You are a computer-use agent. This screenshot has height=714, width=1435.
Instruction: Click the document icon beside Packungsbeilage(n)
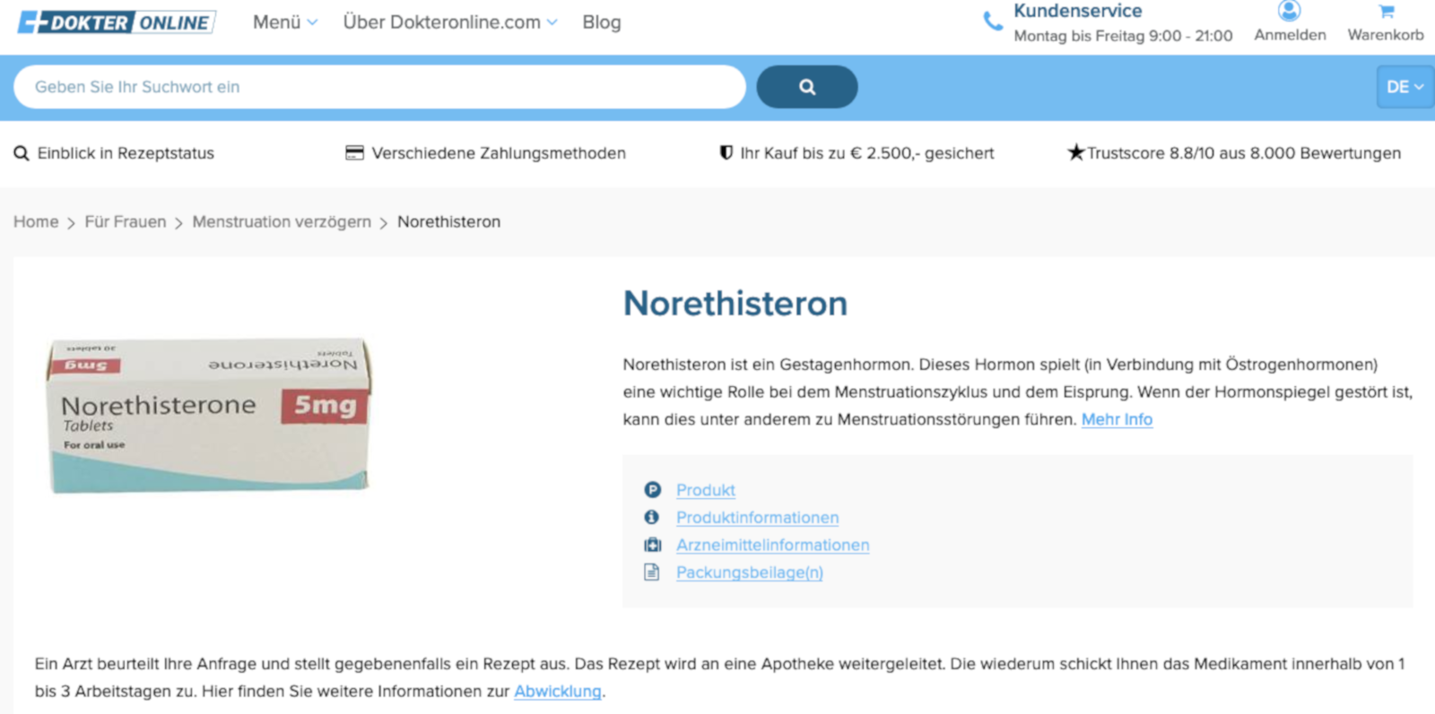coord(652,572)
